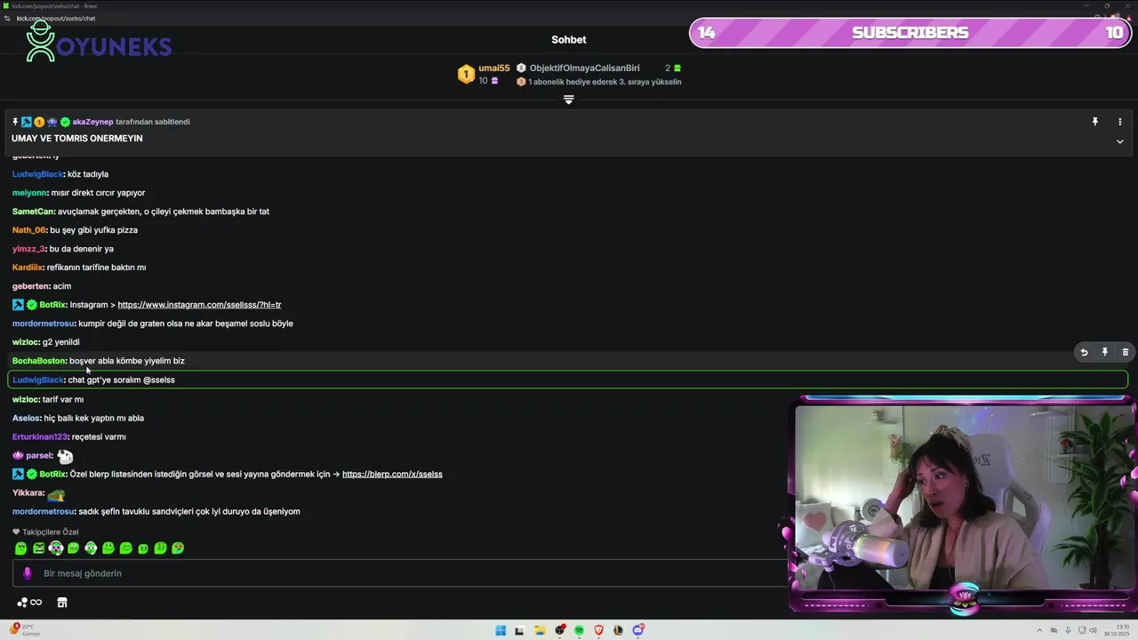
Task: Reply to the BochaBoston message via reply arrow icon
Action: (x=1084, y=352)
